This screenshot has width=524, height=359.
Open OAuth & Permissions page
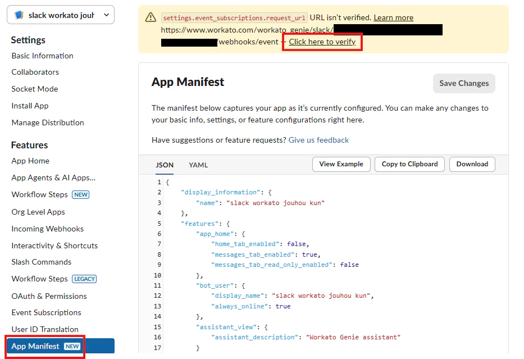tap(49, 296)
